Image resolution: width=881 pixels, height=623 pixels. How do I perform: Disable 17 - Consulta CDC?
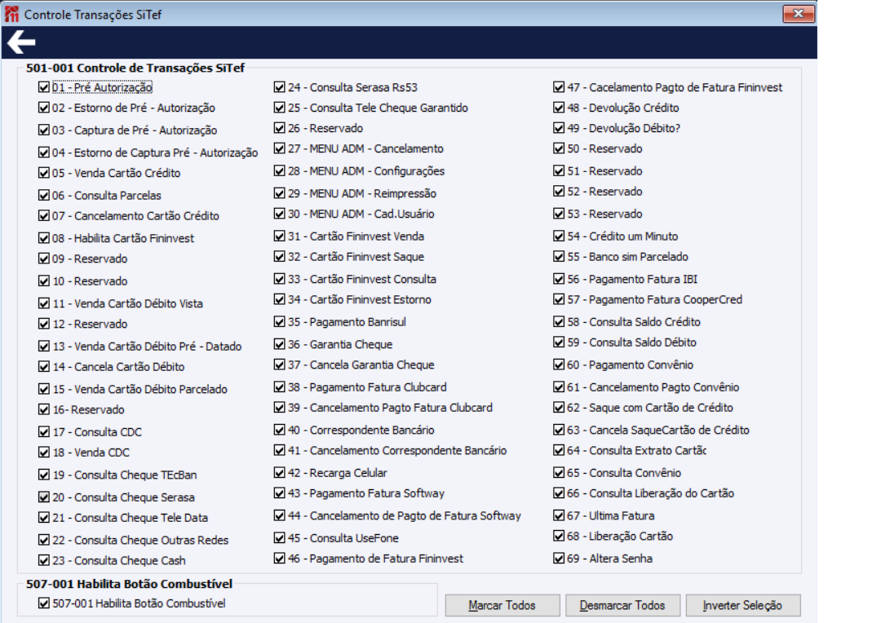[44, 431]
